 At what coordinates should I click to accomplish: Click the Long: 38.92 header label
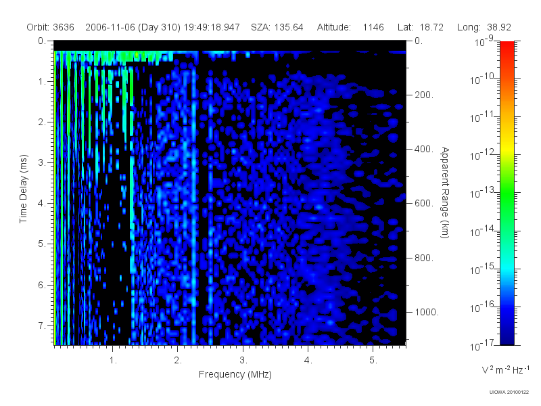point(484,27)
